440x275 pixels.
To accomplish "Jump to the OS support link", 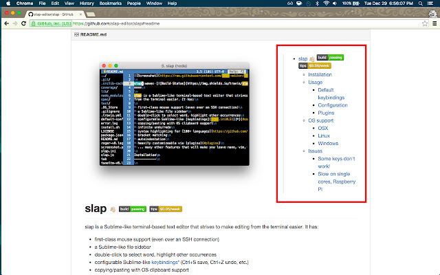I will 321,120.
